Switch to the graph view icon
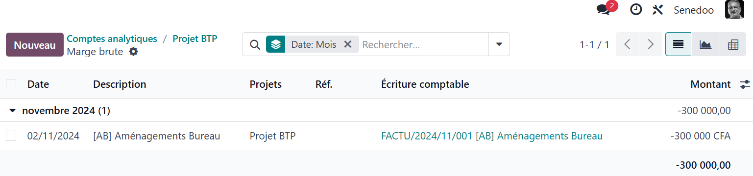This screenshot has height=176, width=753. tap(705, 44)
